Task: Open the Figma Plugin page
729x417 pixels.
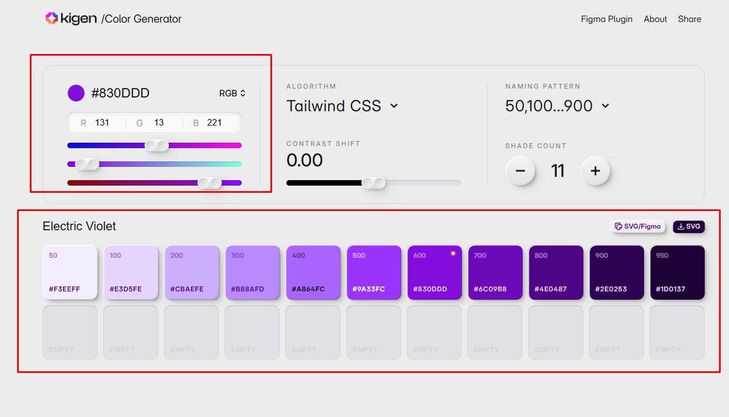Action: [x=606, y=19]
